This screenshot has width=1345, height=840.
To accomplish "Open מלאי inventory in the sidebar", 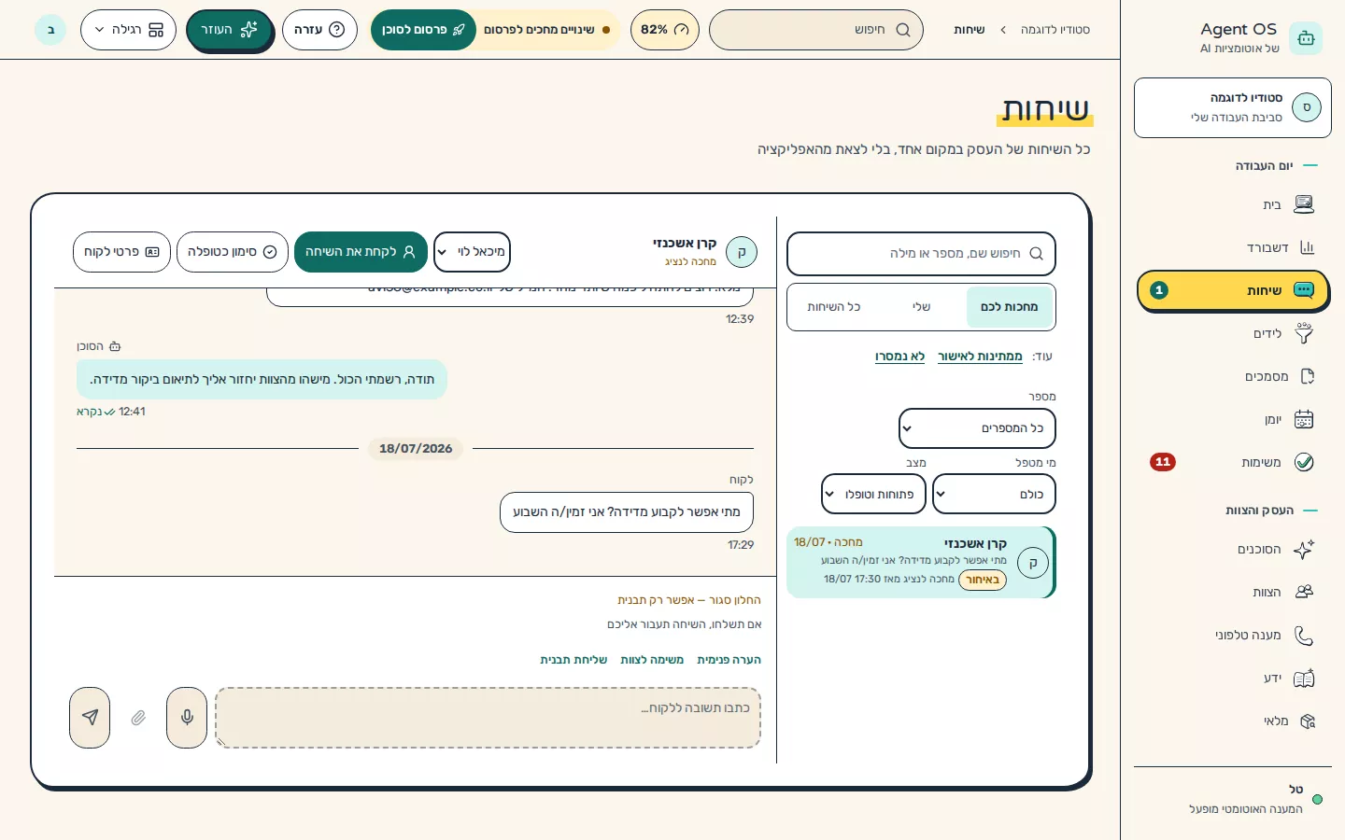I will 1233,721.
